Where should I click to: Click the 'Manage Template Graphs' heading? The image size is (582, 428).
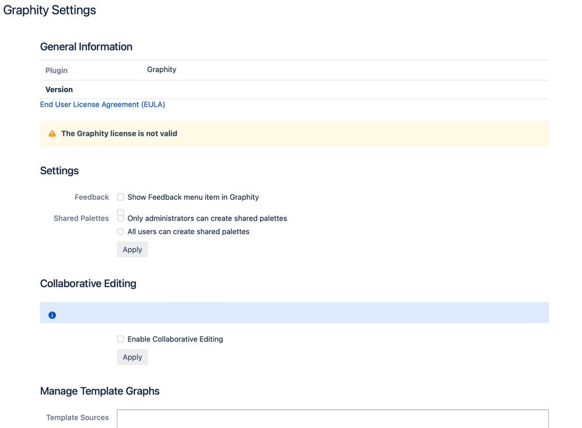100,391
